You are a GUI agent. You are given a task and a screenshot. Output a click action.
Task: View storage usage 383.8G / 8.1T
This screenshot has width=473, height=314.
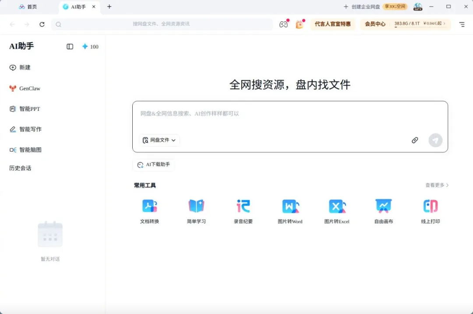tap(407, 24)
